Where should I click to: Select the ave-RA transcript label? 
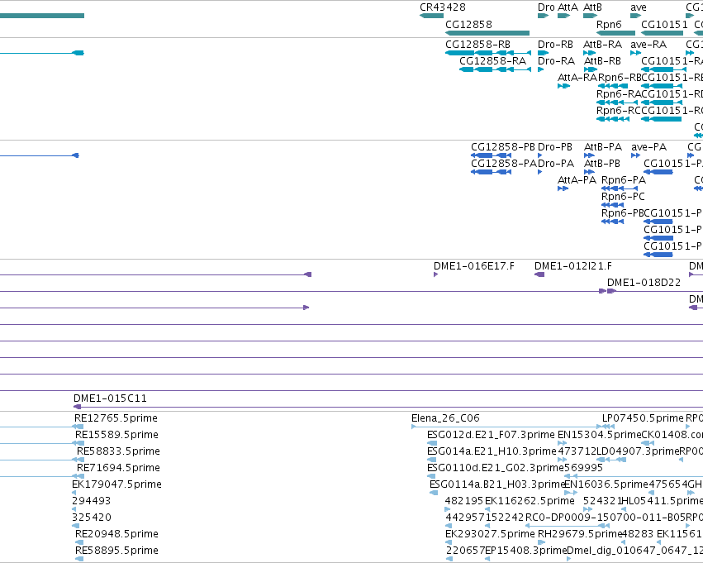(x=648, y=45)
